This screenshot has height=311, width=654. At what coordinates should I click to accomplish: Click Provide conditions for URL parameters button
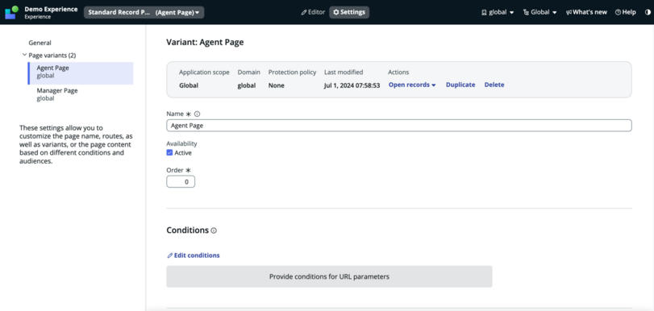coord(329,276)
